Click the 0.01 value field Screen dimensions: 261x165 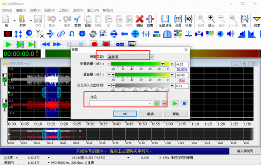182,86
